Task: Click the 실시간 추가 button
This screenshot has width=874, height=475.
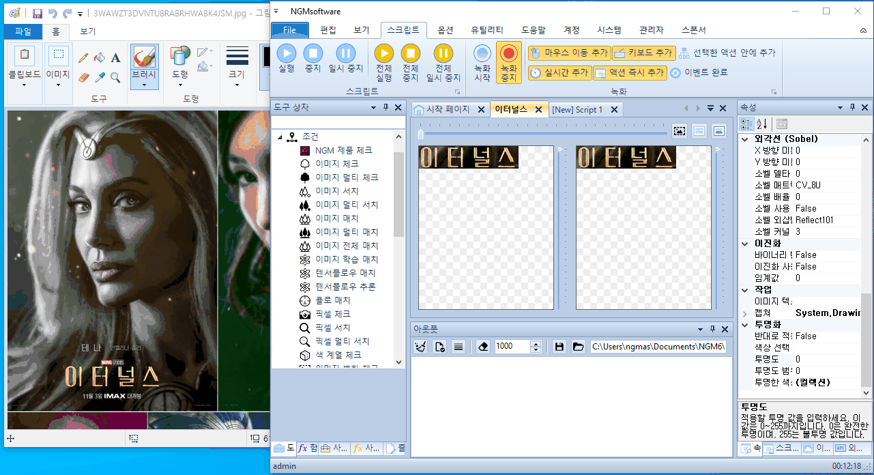Action: (559, 72)
